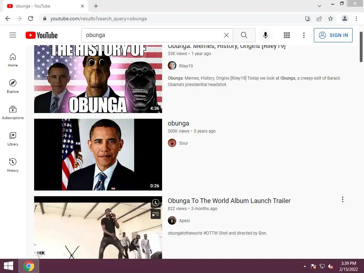Open the network tray icon

coord(322,266)
